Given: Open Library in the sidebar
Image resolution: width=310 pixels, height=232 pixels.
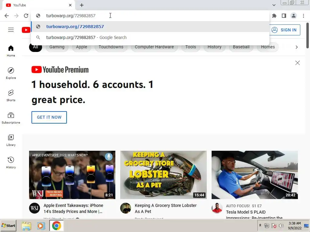Looking at the screenshot, I should coord(11,140).
